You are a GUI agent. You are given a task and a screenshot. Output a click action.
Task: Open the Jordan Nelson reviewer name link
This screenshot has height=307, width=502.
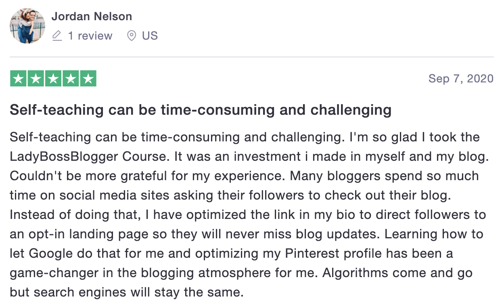point(92,17)
